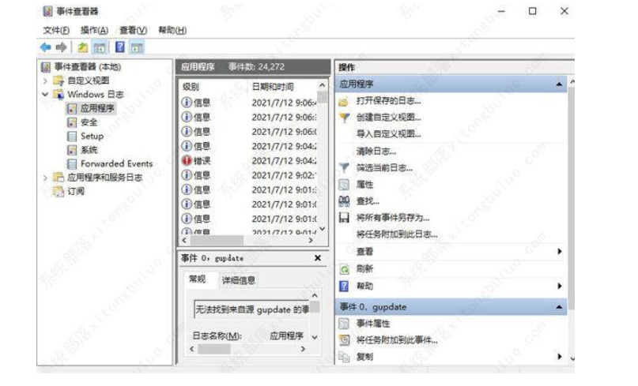
Task: Click the red error icon in event list
Action: tap(187, 161)
